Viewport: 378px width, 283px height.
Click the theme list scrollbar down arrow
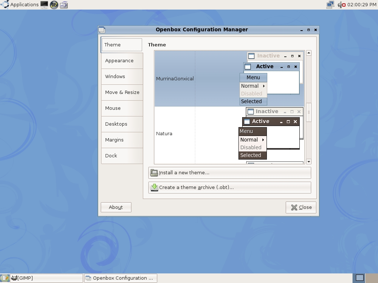309,162
